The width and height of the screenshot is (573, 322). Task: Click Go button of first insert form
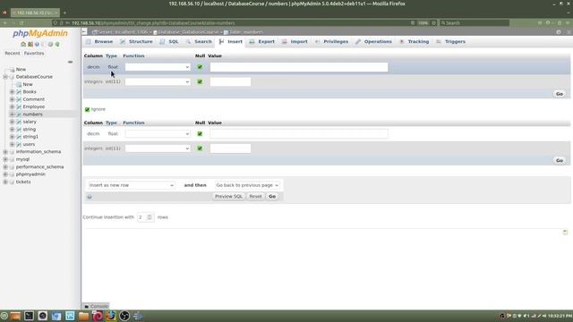click(x=560, y=94)
